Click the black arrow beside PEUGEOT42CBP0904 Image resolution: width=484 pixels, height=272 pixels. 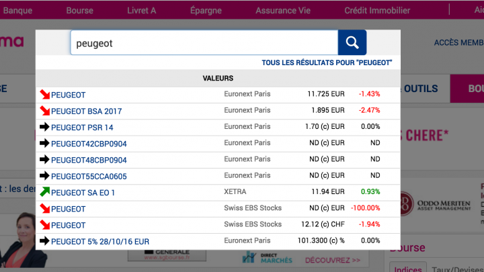click(45, 143)
